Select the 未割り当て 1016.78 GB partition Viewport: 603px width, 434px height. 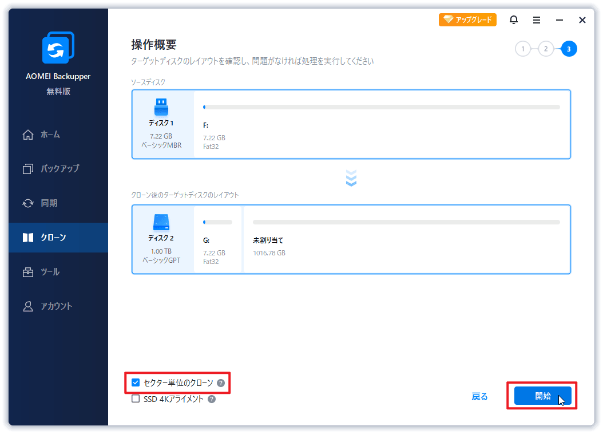(406, 239)
